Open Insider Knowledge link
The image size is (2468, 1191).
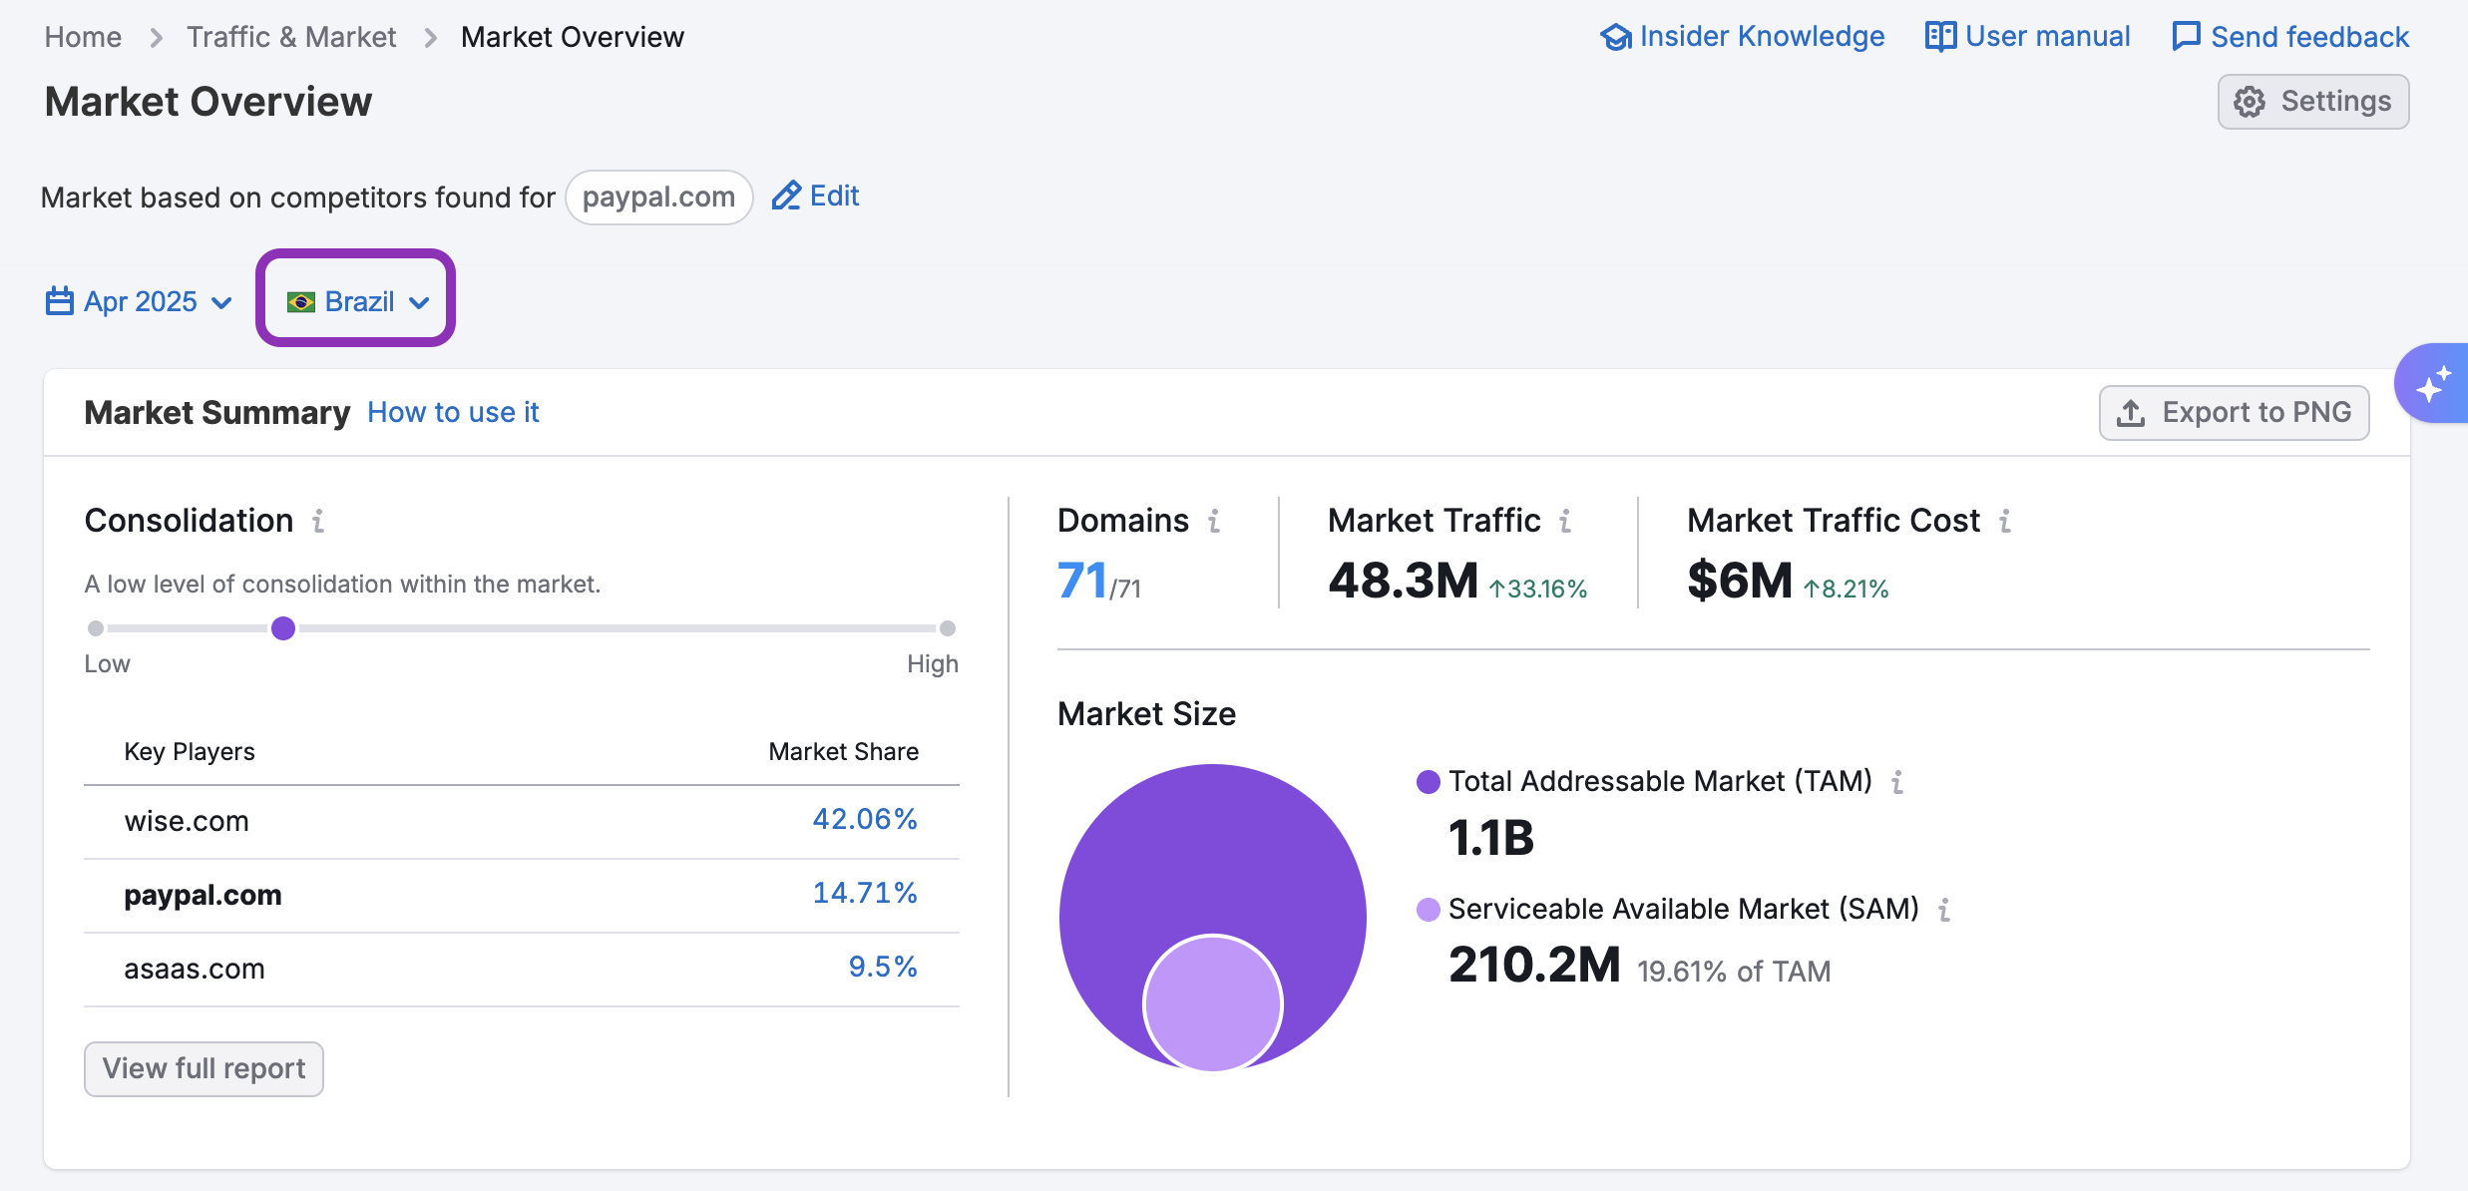coord(1743,37)
